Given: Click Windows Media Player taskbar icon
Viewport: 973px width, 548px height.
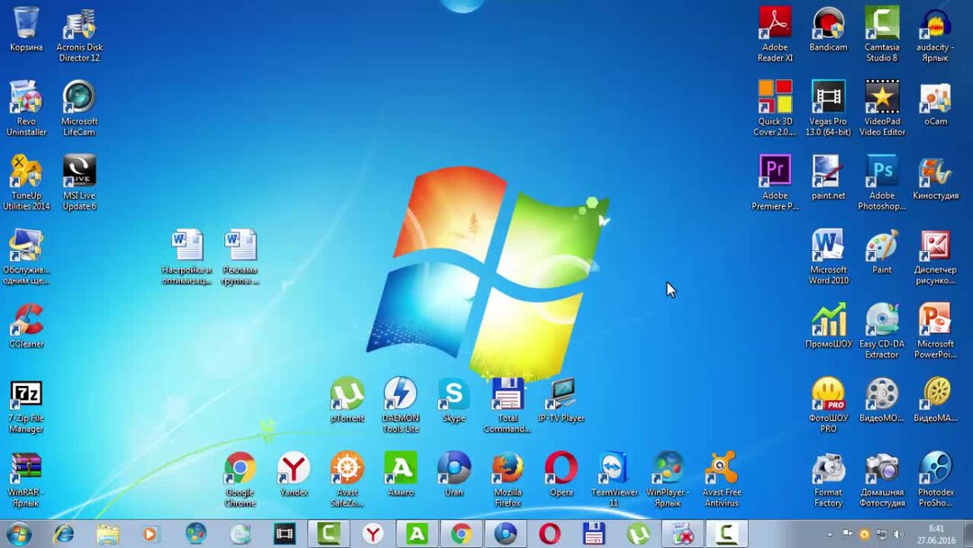Looking at the screenshot, I should tap(150, 534).
